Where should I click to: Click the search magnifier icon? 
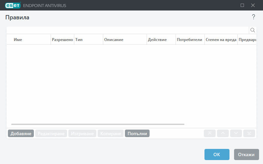click(x=253, y=30)
